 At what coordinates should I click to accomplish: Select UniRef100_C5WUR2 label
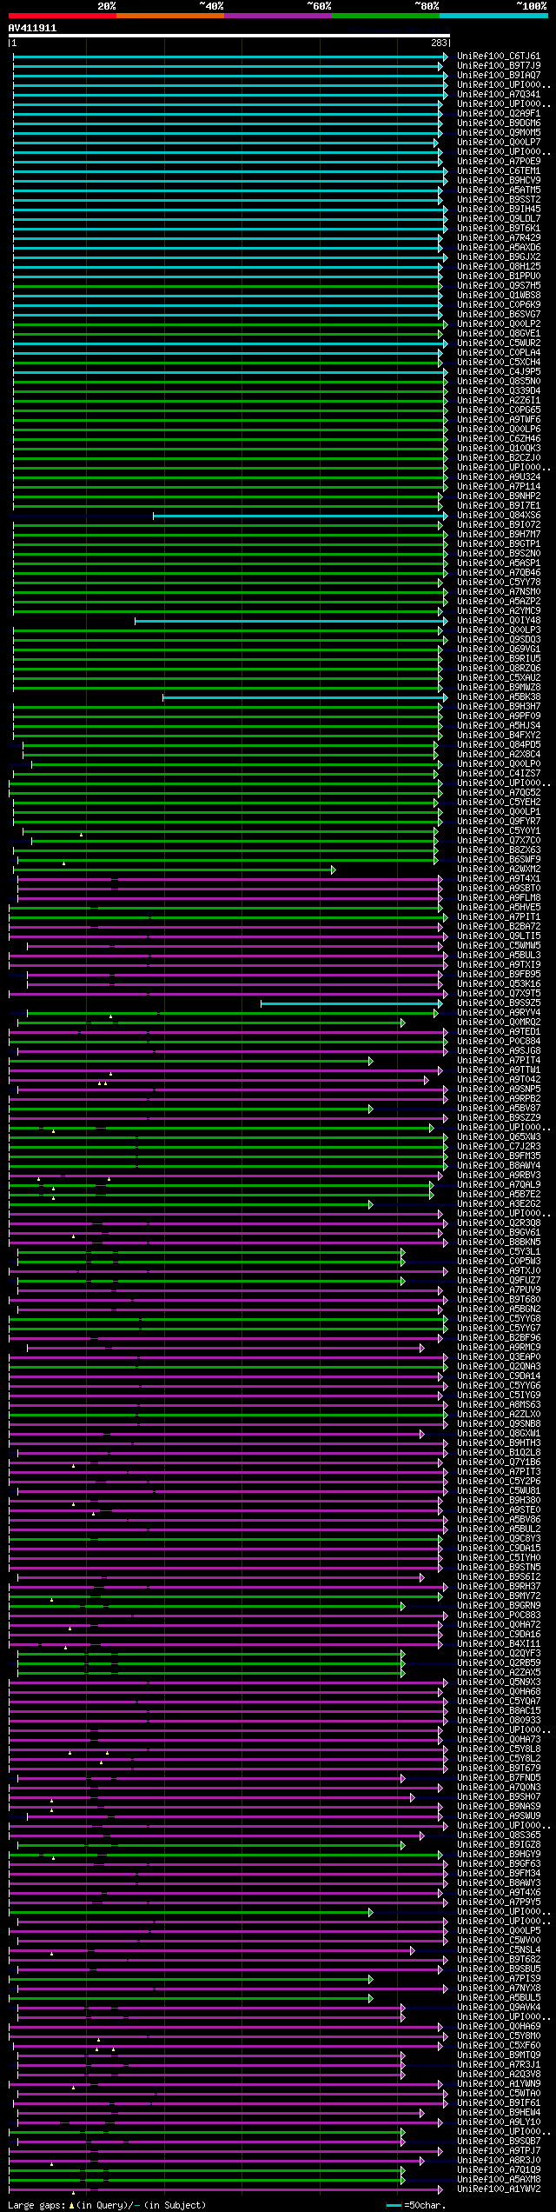[499, 343]
